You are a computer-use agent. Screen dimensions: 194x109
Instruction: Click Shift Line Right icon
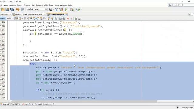point(64,18)
